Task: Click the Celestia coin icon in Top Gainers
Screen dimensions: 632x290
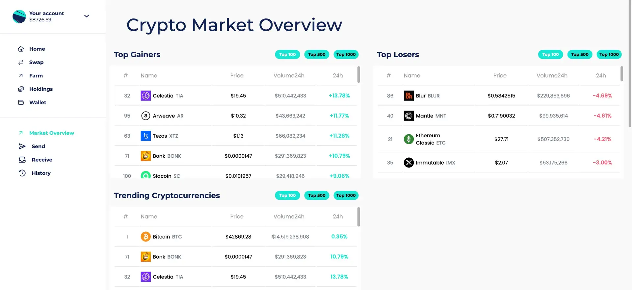Action: [x=145, y=96]
